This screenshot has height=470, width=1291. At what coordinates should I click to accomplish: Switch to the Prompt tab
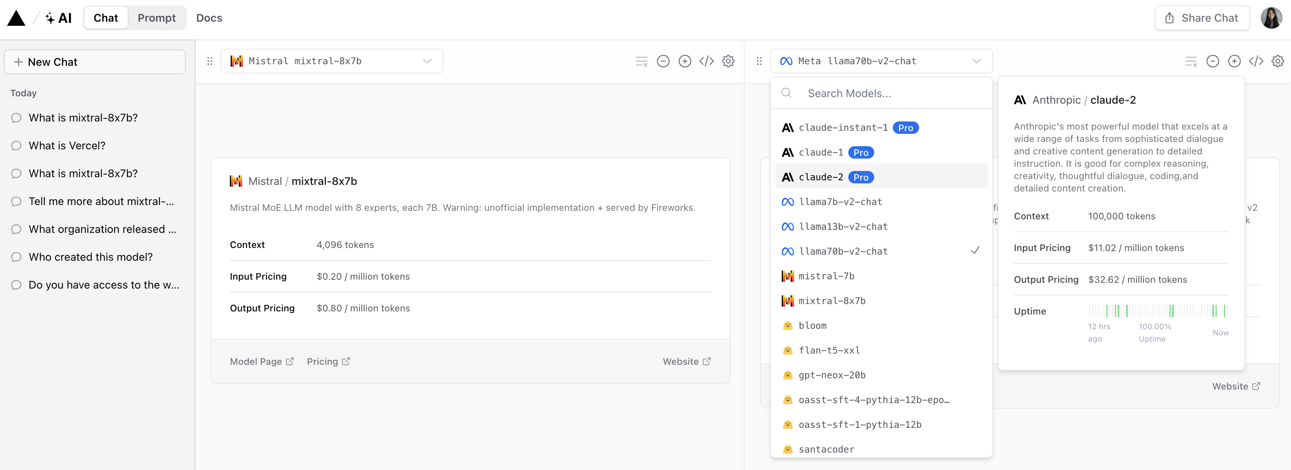(157, 18)
